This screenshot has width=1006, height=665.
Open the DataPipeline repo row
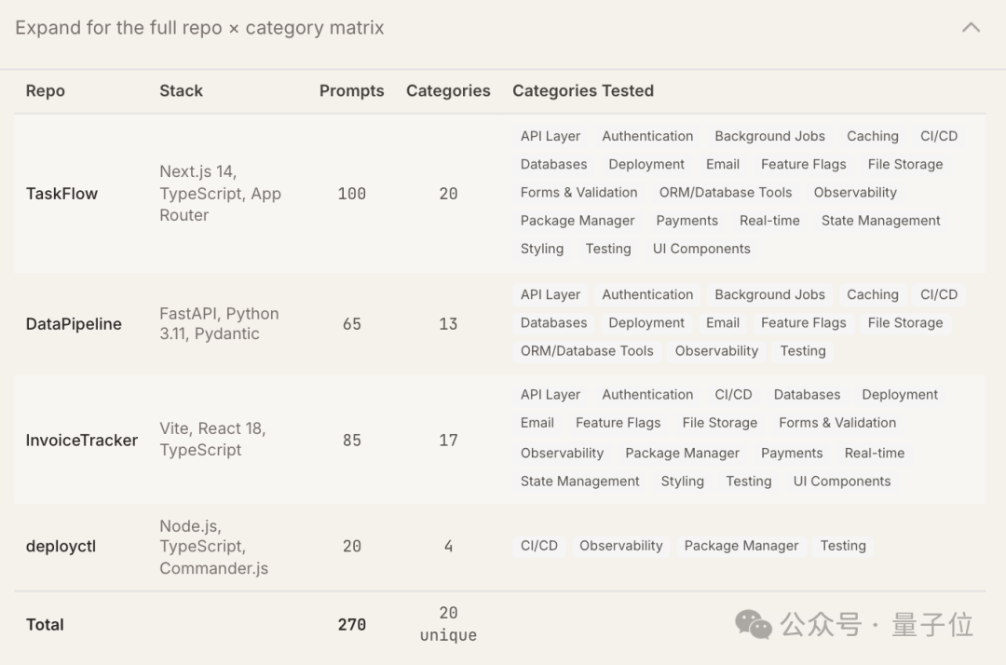pos(74,324)
